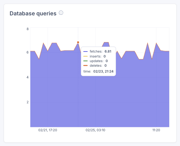Click the y-axis label 2
Viewport: 180px width, 146px height.
[x=28, y=102]
